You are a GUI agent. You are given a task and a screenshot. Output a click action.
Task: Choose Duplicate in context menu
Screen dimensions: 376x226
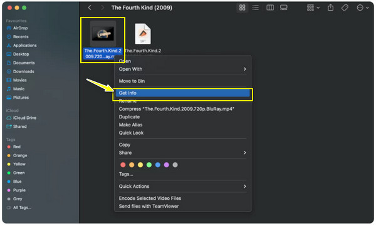pyautogui.click(x=182, y=116)
